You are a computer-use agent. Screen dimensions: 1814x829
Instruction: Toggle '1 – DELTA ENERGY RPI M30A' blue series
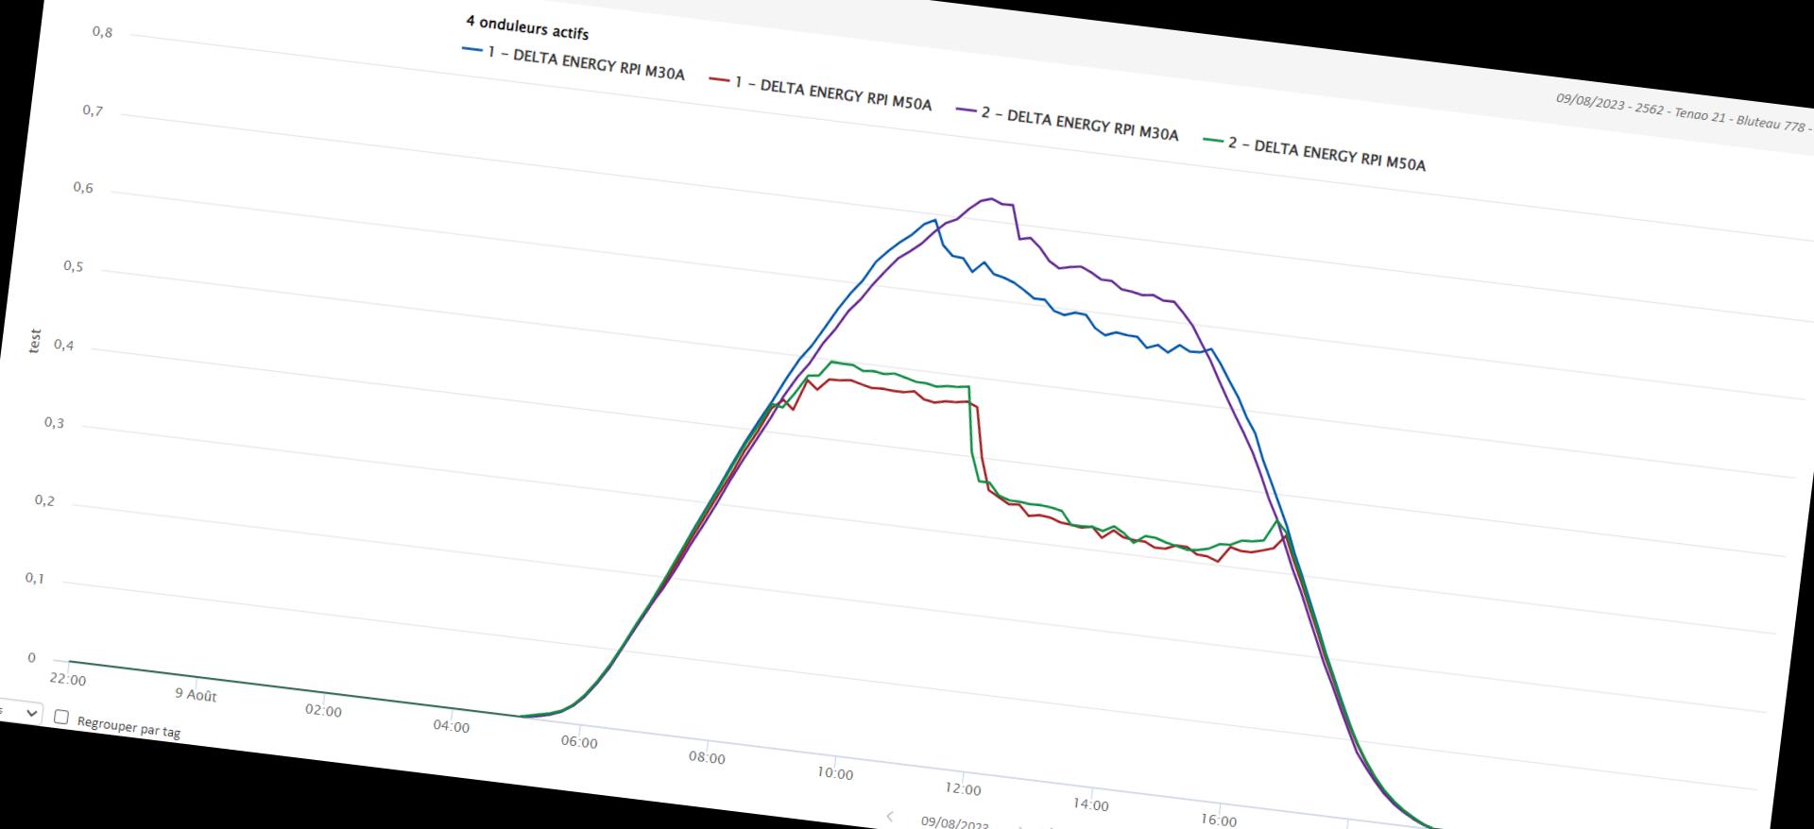(573, 61)
